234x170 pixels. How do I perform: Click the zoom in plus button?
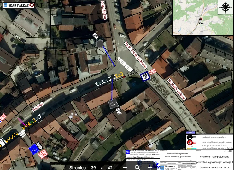pyautogui.click(x=150, y=167)
